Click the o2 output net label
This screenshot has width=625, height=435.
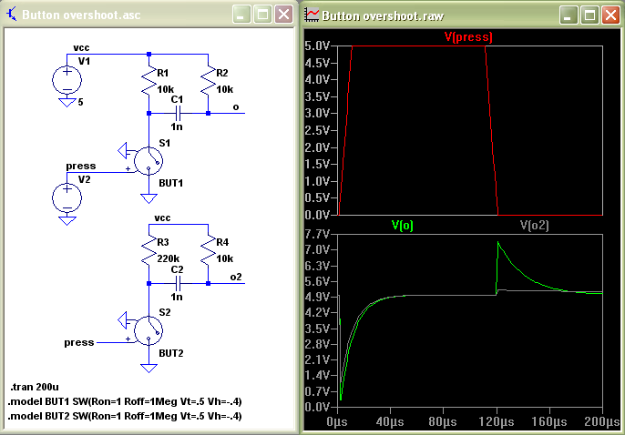tap(237, 277)
